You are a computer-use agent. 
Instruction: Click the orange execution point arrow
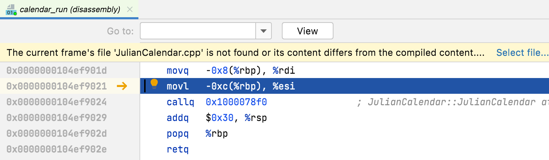click(x=122, y=86)
